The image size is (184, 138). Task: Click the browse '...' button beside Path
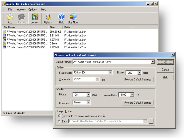[x=151, y=121]
